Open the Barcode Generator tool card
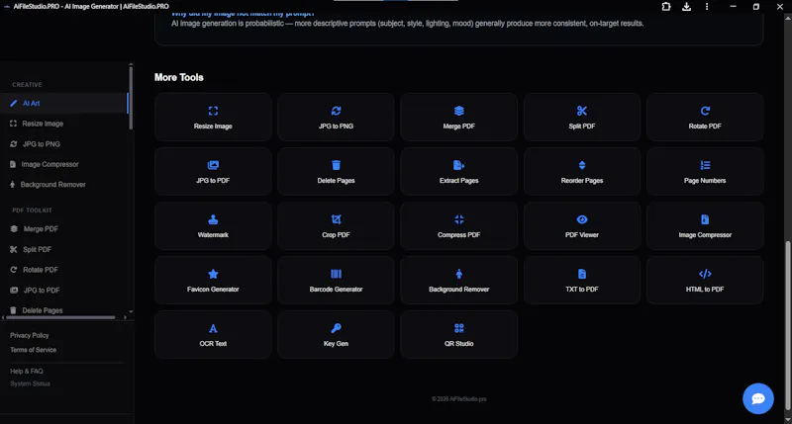The image size is (792, 424). (x=336, y=281)
